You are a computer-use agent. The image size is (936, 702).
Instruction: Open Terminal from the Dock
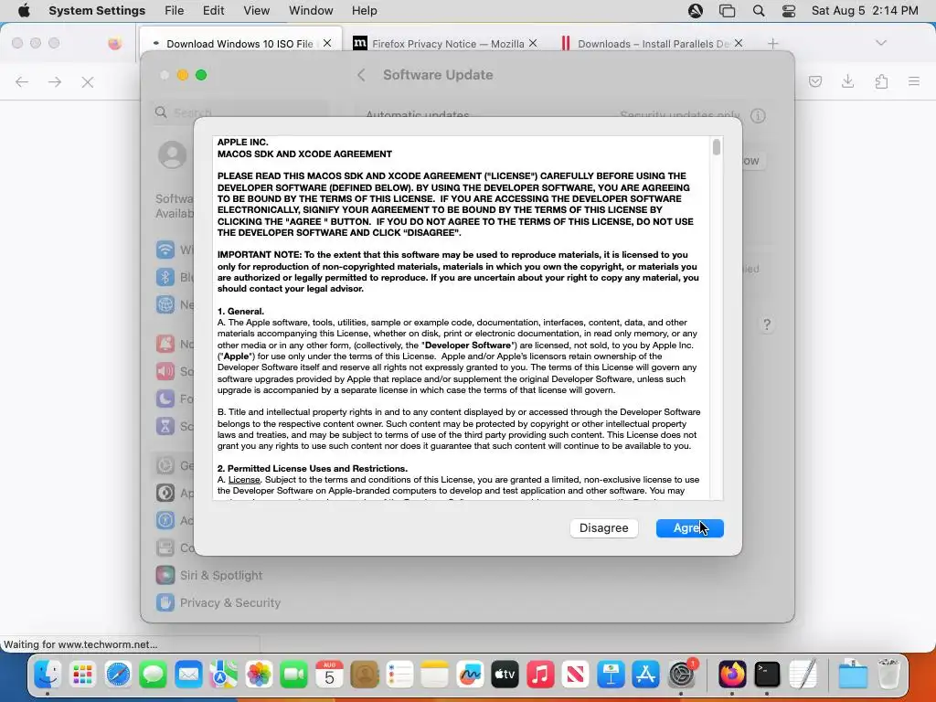767,675
